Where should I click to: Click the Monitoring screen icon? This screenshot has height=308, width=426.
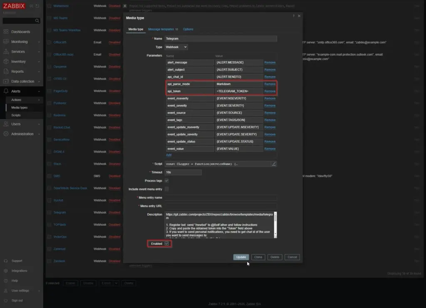[x=6, y=42]
